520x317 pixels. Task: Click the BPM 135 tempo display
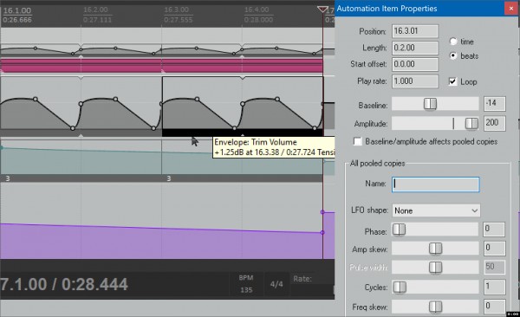pos(246,284)
